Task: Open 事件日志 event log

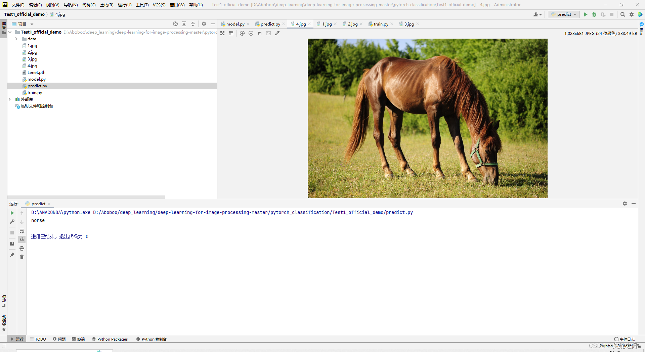Action: pyautogui.click(x=625, y=339)
